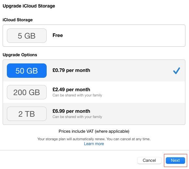Click the iCloud Storage section heading

pos(18,20)
